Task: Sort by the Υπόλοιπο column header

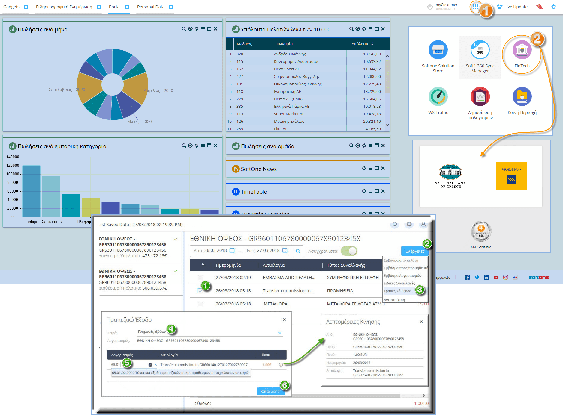Action: point(362,44)
